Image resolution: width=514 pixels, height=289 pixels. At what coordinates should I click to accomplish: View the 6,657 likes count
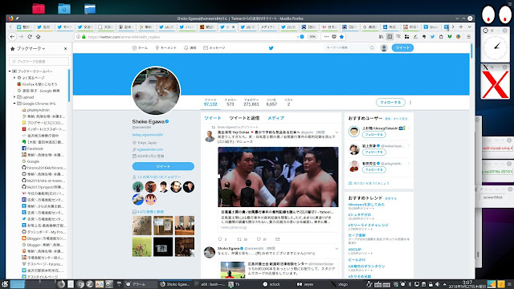pos(271,102)
